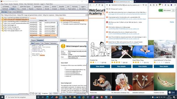Click the Firefox home icon
177x99 pixels.
pyautogui.click(x=102, y=5)
